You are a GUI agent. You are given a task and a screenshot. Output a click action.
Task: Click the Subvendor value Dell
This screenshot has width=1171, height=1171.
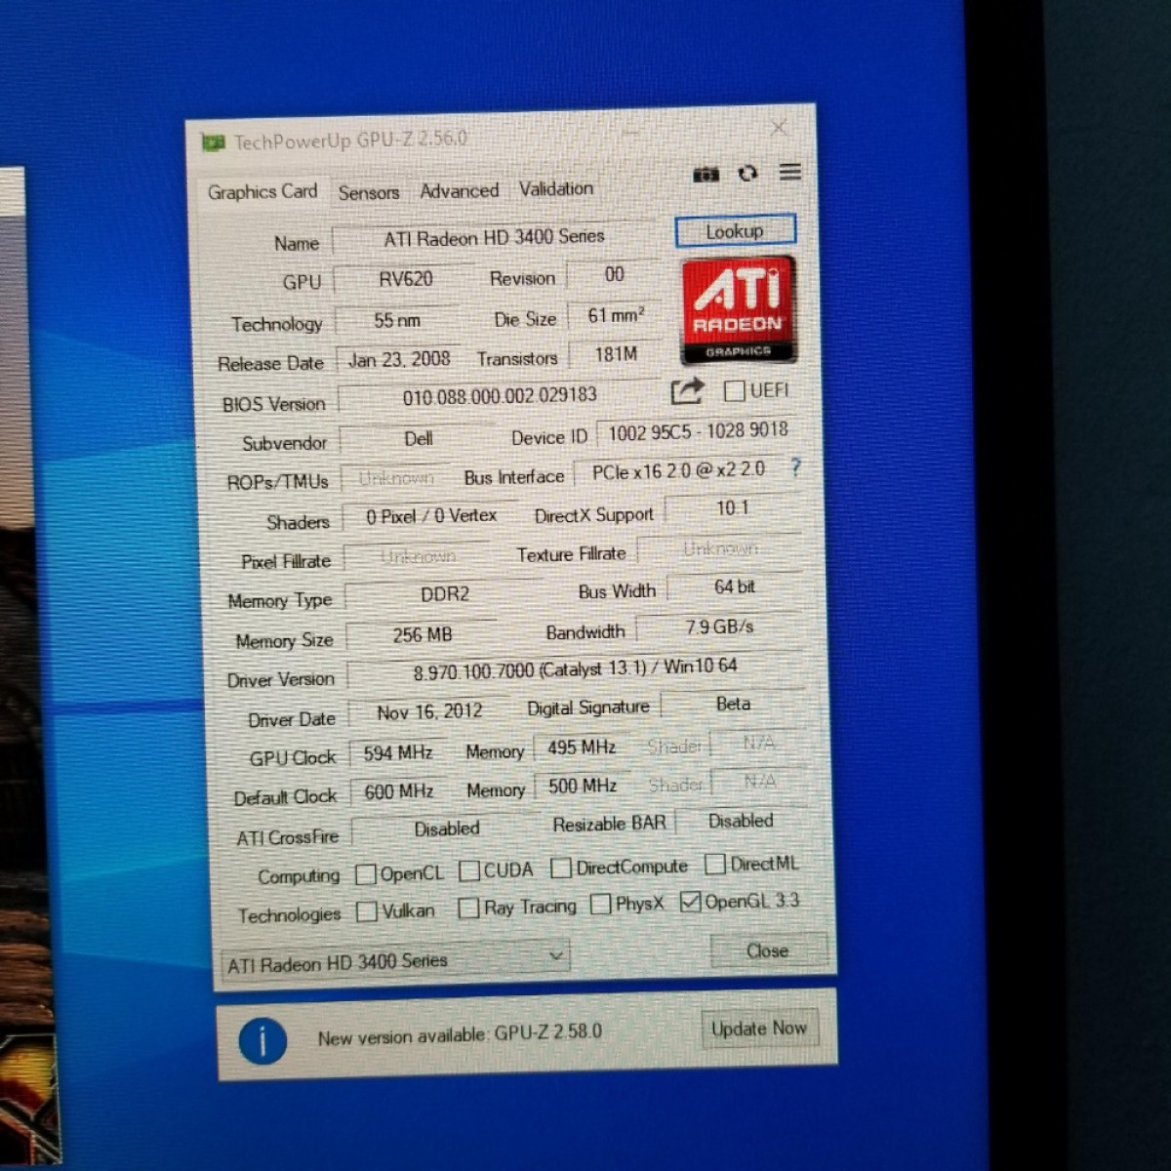(x=418, y=439)
